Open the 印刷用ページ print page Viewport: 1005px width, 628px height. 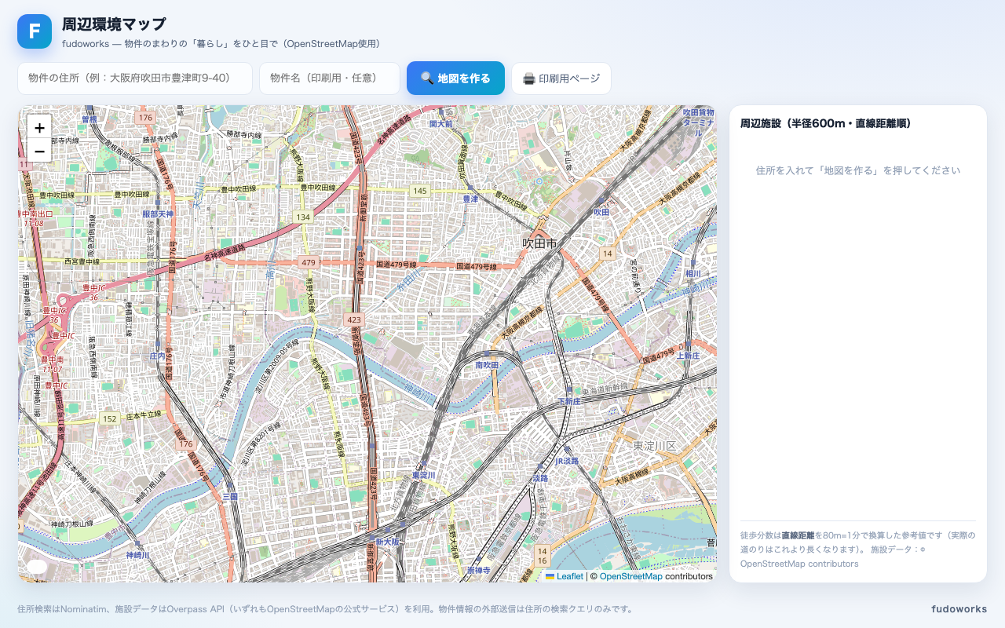click(x=561, y=78)
